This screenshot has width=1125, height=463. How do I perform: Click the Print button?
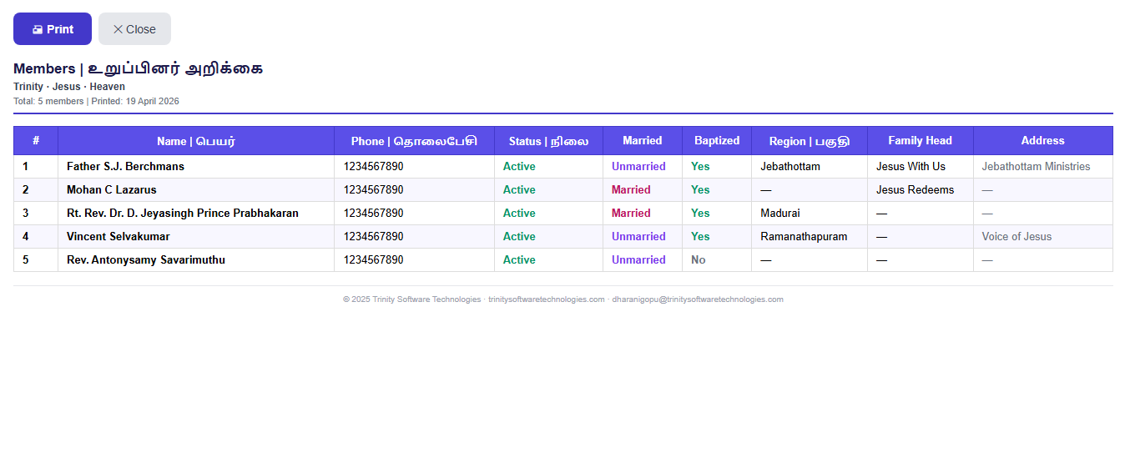pos(53,29)
